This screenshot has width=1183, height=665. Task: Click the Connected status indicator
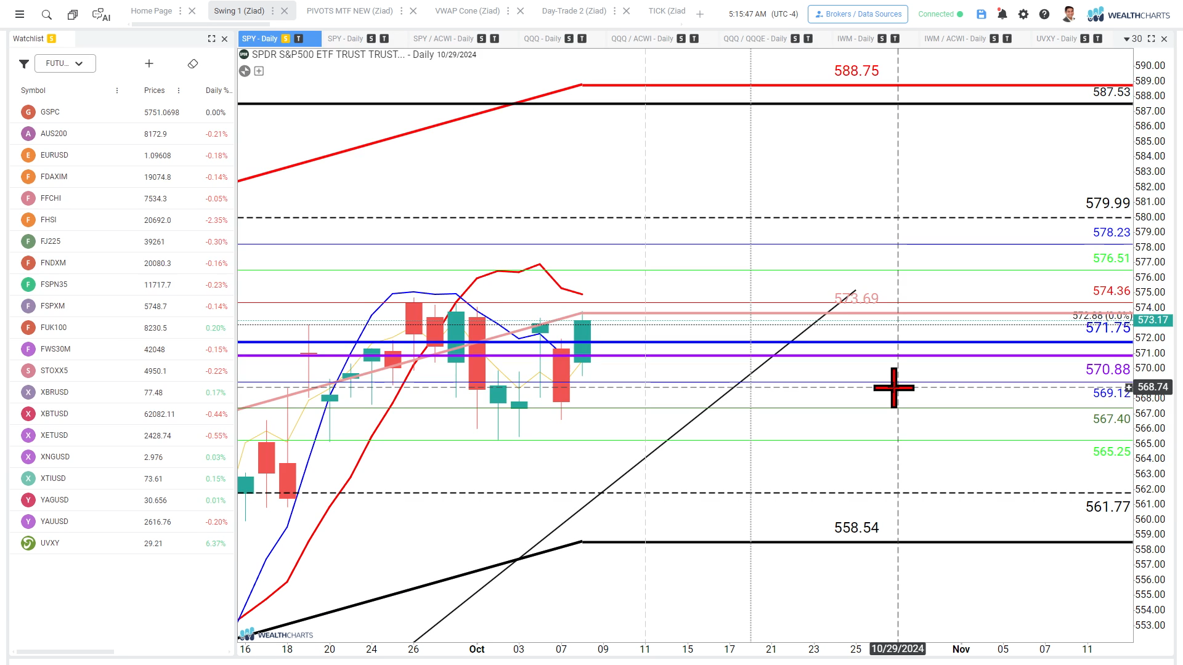940,14
